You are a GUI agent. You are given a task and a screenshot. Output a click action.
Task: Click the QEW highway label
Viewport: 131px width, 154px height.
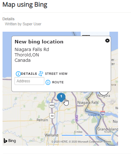coord(77,119)
